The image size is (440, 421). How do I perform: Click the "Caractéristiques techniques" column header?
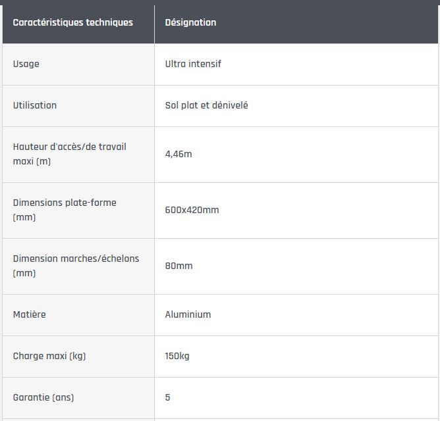73,22
